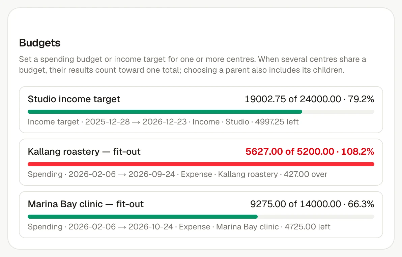402x257 pixels.
Task: Click the 9275.00 of 14000.00 amount
Action: click(296, 204)
